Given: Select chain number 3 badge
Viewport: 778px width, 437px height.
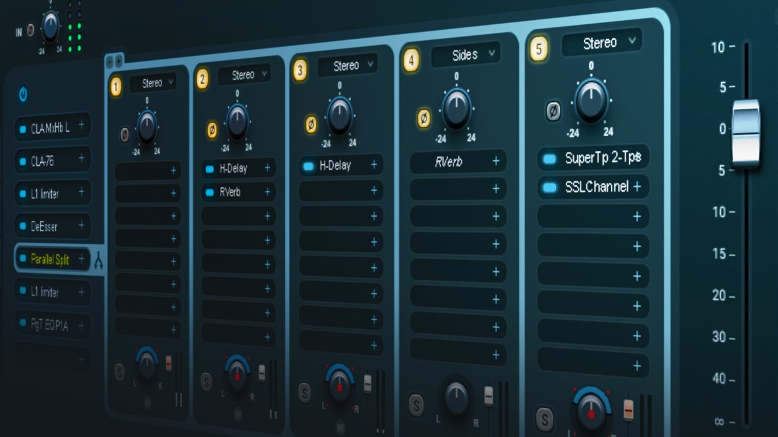Looking at the screenshot, I should coord(300,70).
